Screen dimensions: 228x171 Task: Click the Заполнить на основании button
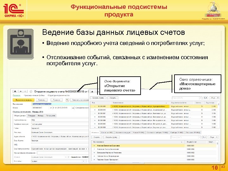tap(79, 100)
